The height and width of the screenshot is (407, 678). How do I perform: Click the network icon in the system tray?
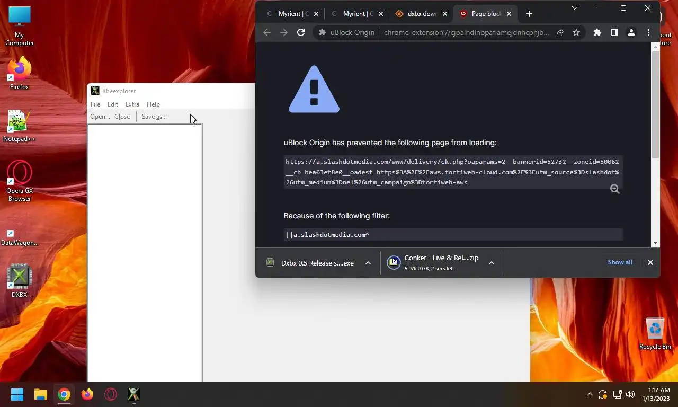click(617, 394)
